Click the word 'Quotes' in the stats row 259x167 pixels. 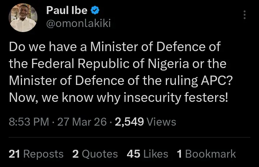tap(100, 154)
